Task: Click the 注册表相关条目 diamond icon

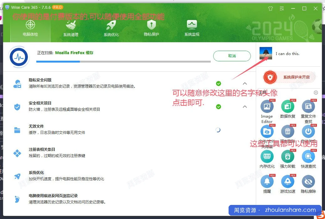Action: (17, 153)
